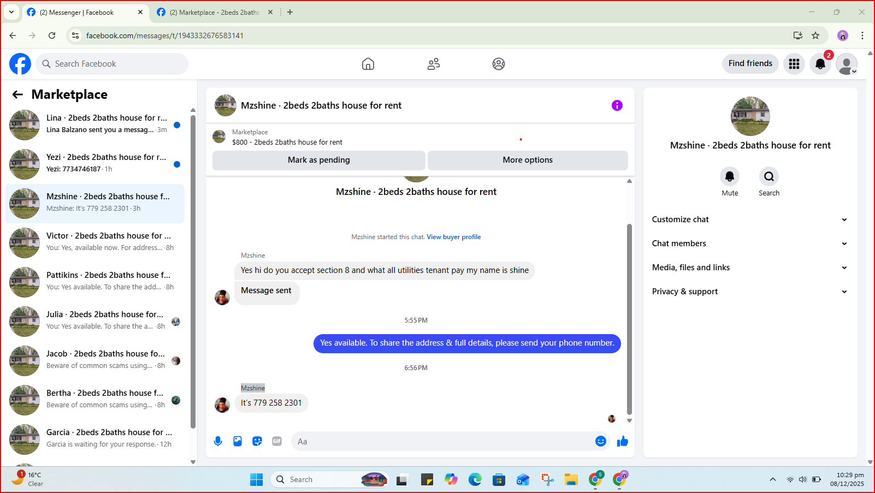Viewport: 875px width, 493px height.
Task: Open the install app icon in address bar
Action: point(798,35)
